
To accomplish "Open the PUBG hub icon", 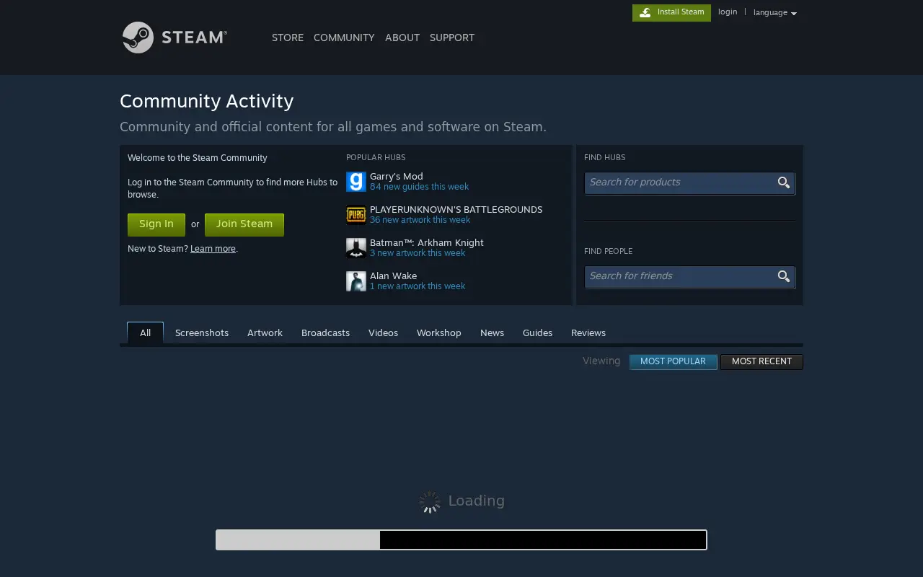I will [x=356, y=215].
